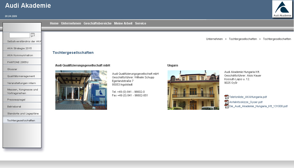Click the phone number Tel. +49 (0) 841 - 96602-0
This screenshot has width=294, height=168.
[128, 92]
